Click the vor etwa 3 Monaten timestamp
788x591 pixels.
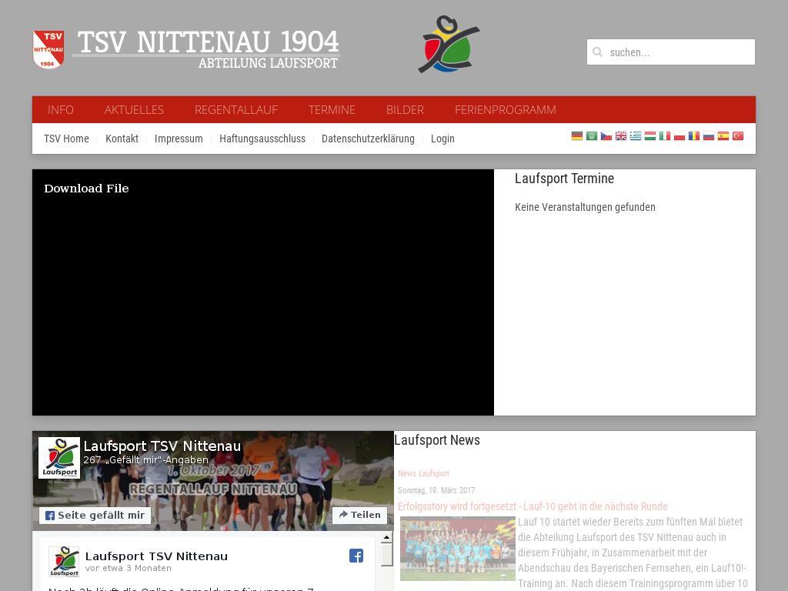(129, 569)
